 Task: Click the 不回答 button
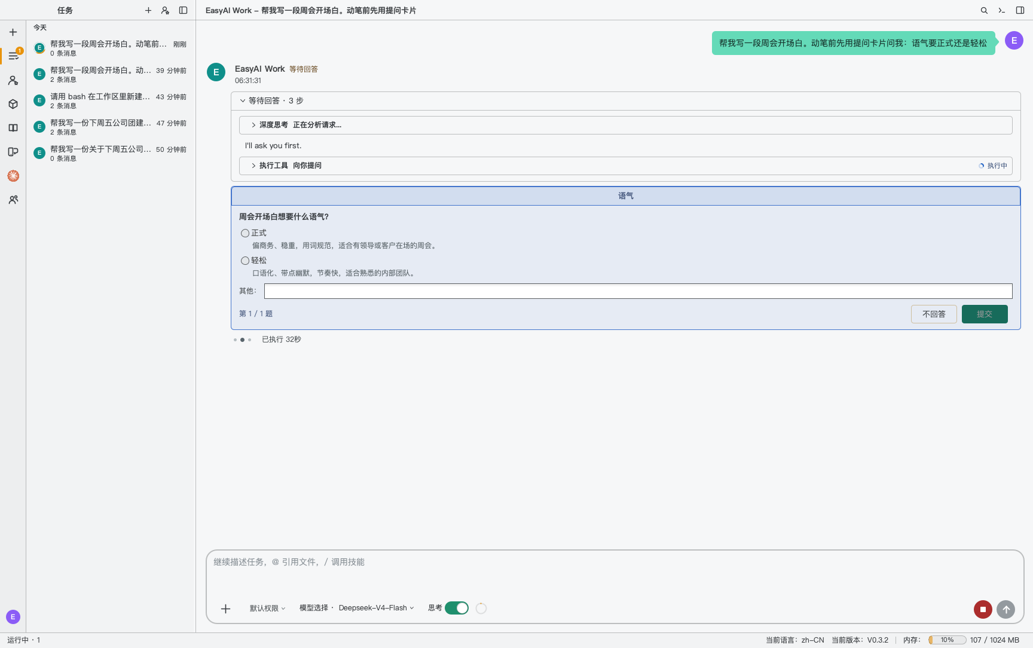point(934,314)
